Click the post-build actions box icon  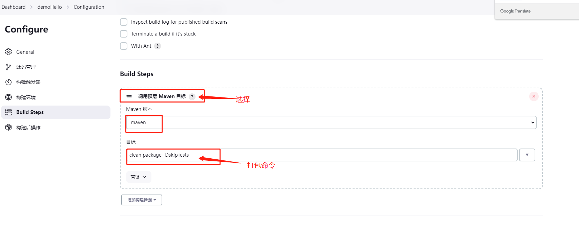tap(8, 128)
